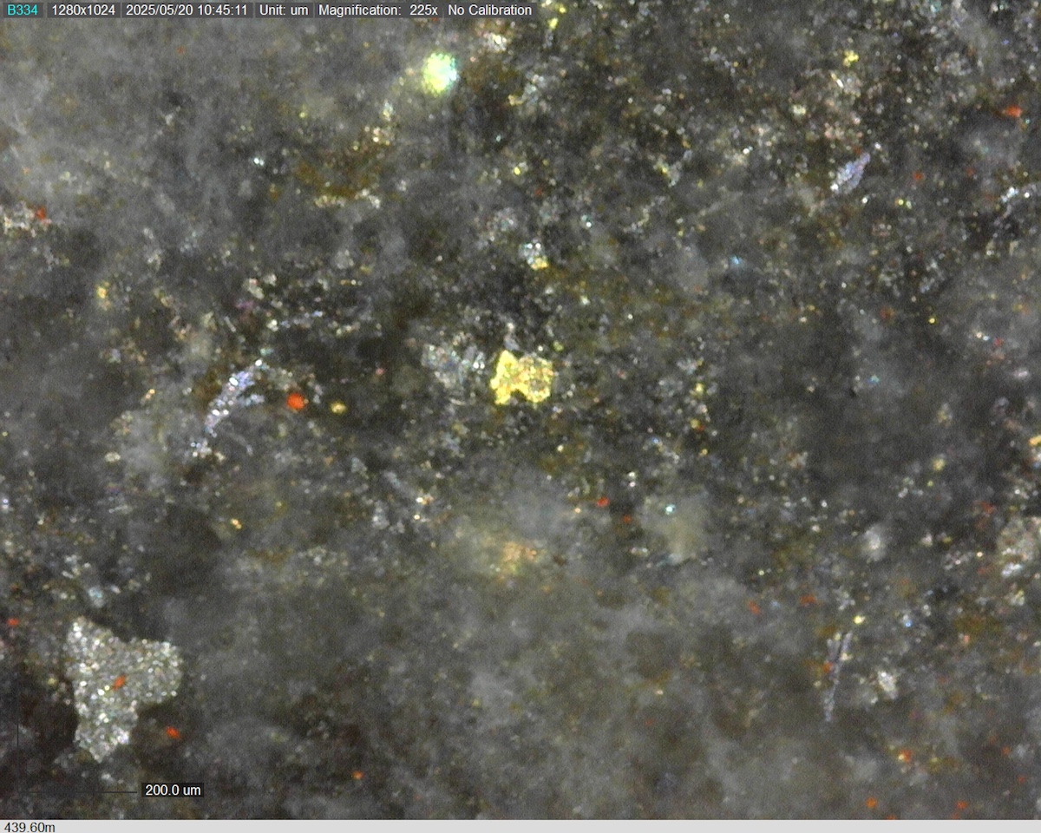Click the 439.60m depth text

[x=30, y=827]
